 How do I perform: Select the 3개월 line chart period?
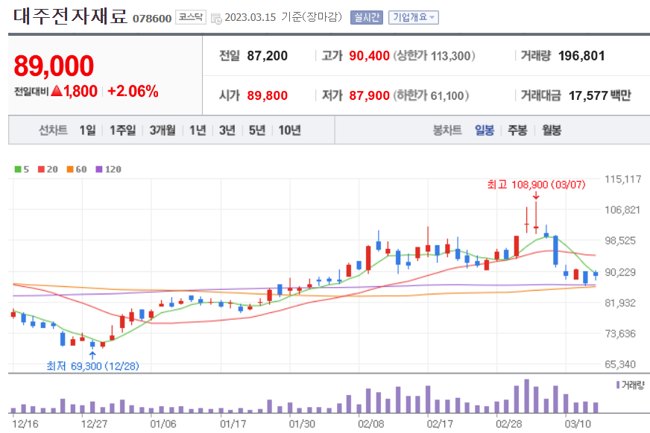click(162, 130)
